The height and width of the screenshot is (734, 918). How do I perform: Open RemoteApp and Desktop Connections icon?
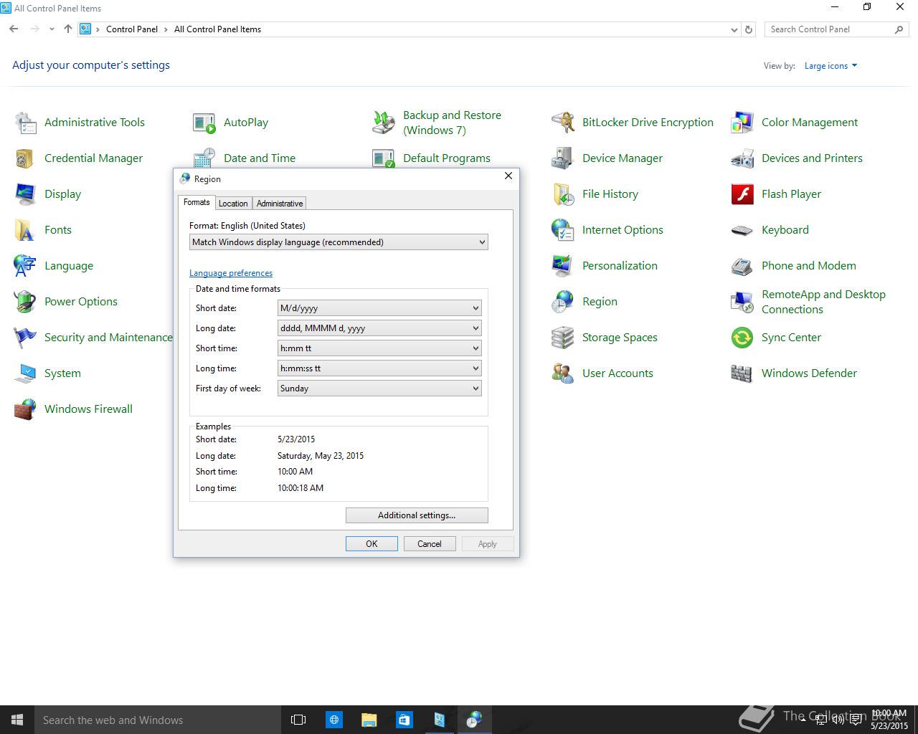[x=742, y=302]
